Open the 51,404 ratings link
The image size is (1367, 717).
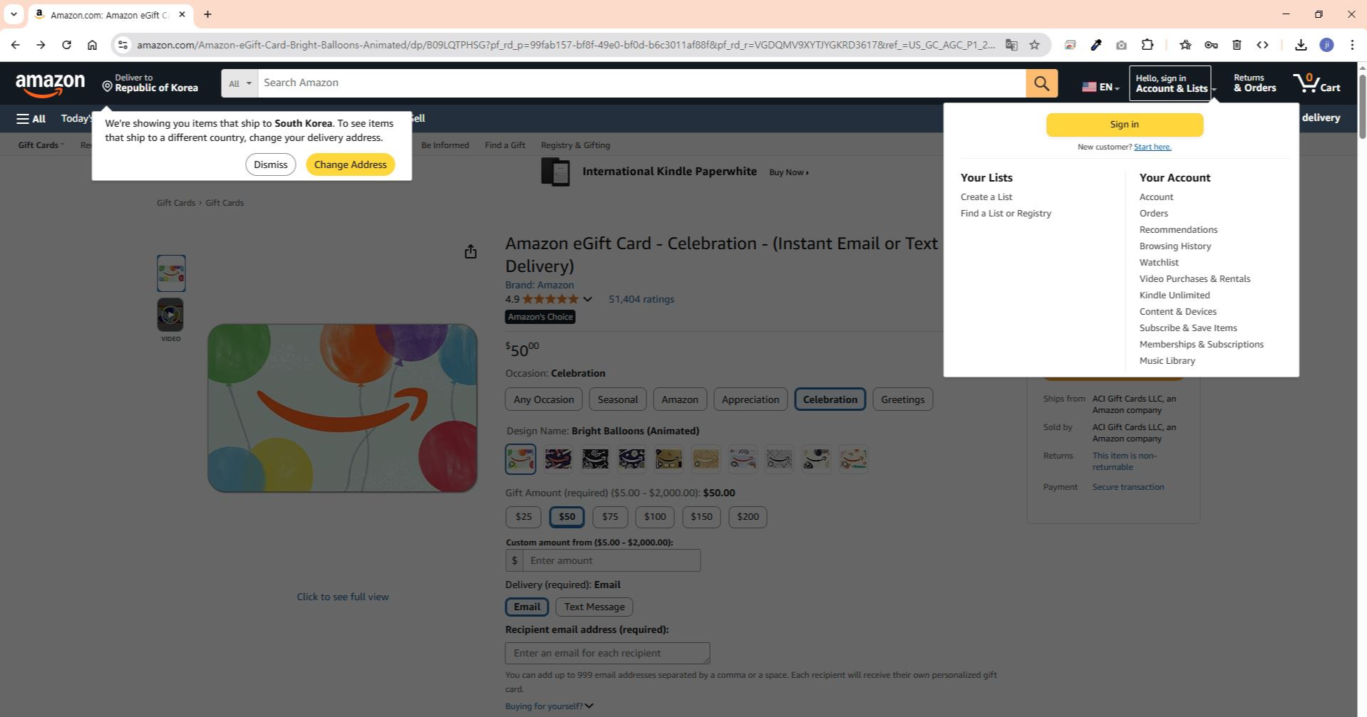[x=641, y=299]
